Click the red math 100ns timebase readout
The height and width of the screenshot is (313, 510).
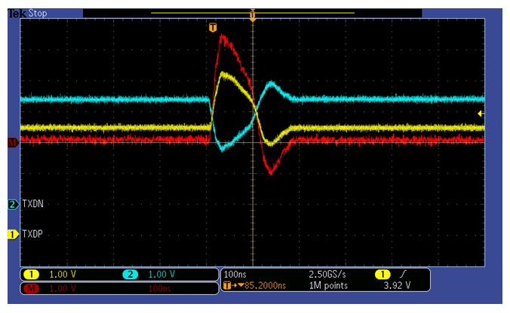(159, 289)
